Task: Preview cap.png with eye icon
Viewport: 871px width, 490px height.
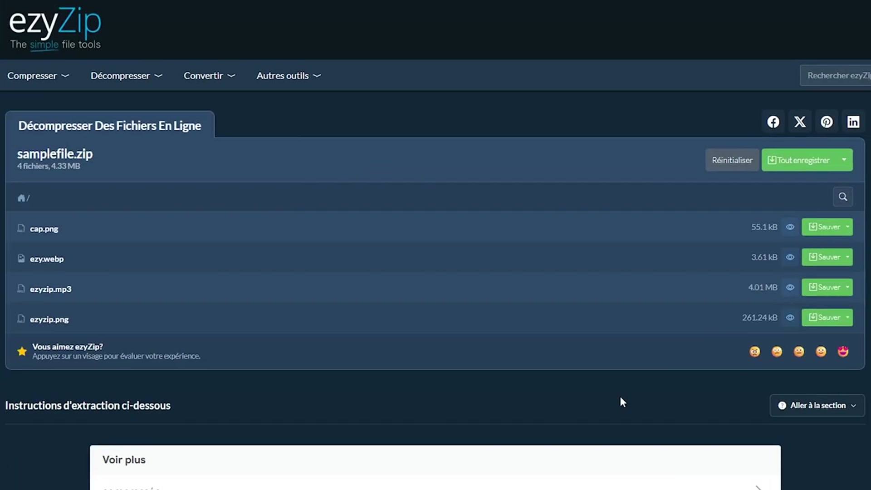Action: pos(790,227)
